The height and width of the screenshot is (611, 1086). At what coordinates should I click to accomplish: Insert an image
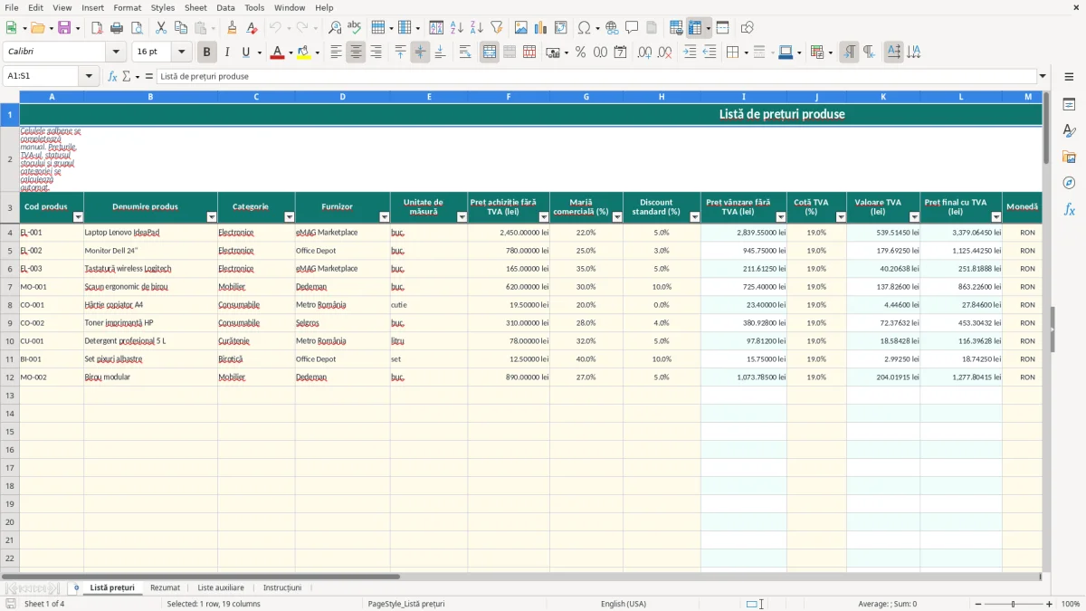pyautogui.click(x=520, y=28)
